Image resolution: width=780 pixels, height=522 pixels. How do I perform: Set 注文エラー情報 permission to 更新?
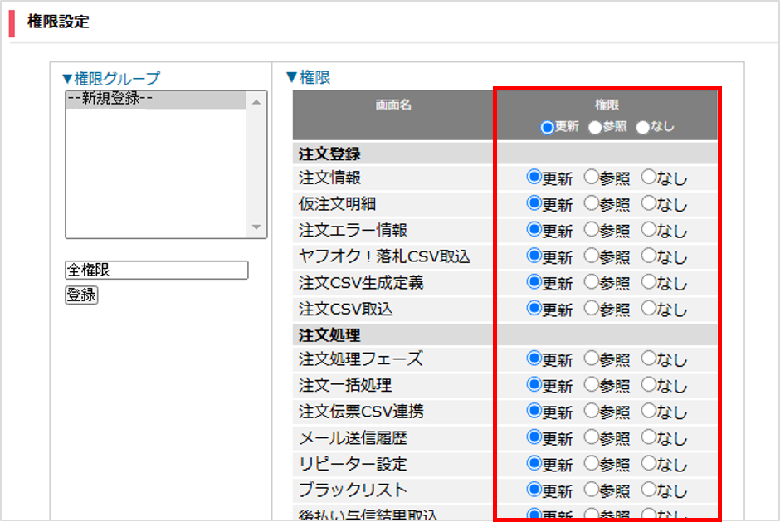click(534, 229)
